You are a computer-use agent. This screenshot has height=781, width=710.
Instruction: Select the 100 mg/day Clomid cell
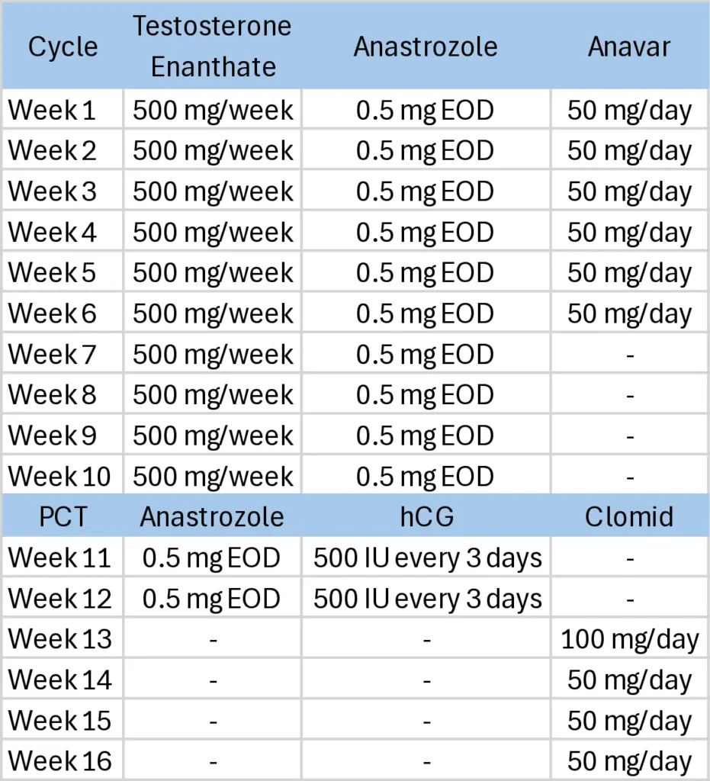pos(629,639)
